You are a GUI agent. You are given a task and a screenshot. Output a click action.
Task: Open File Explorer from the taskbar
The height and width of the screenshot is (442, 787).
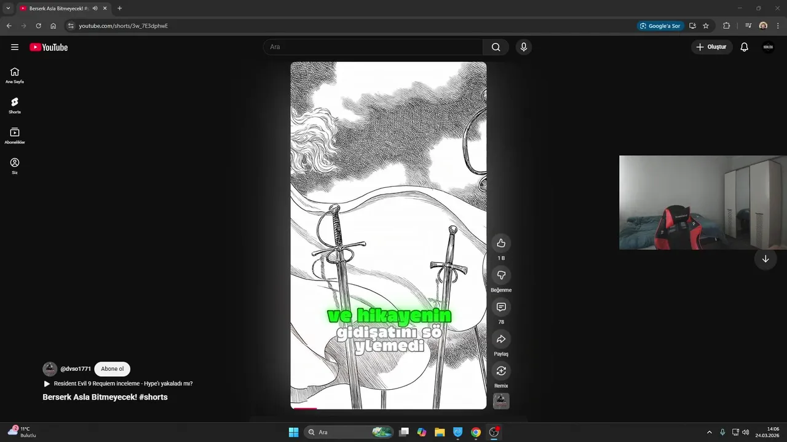(440, 432)
